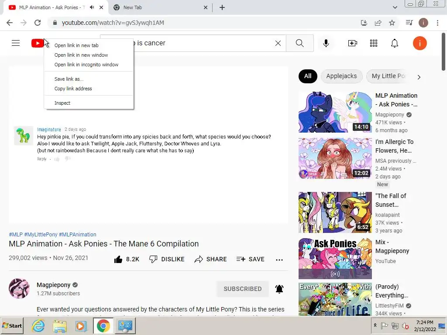Click SAVE to playlist button
The image size is (447, 335).
(x=250, y=259)
